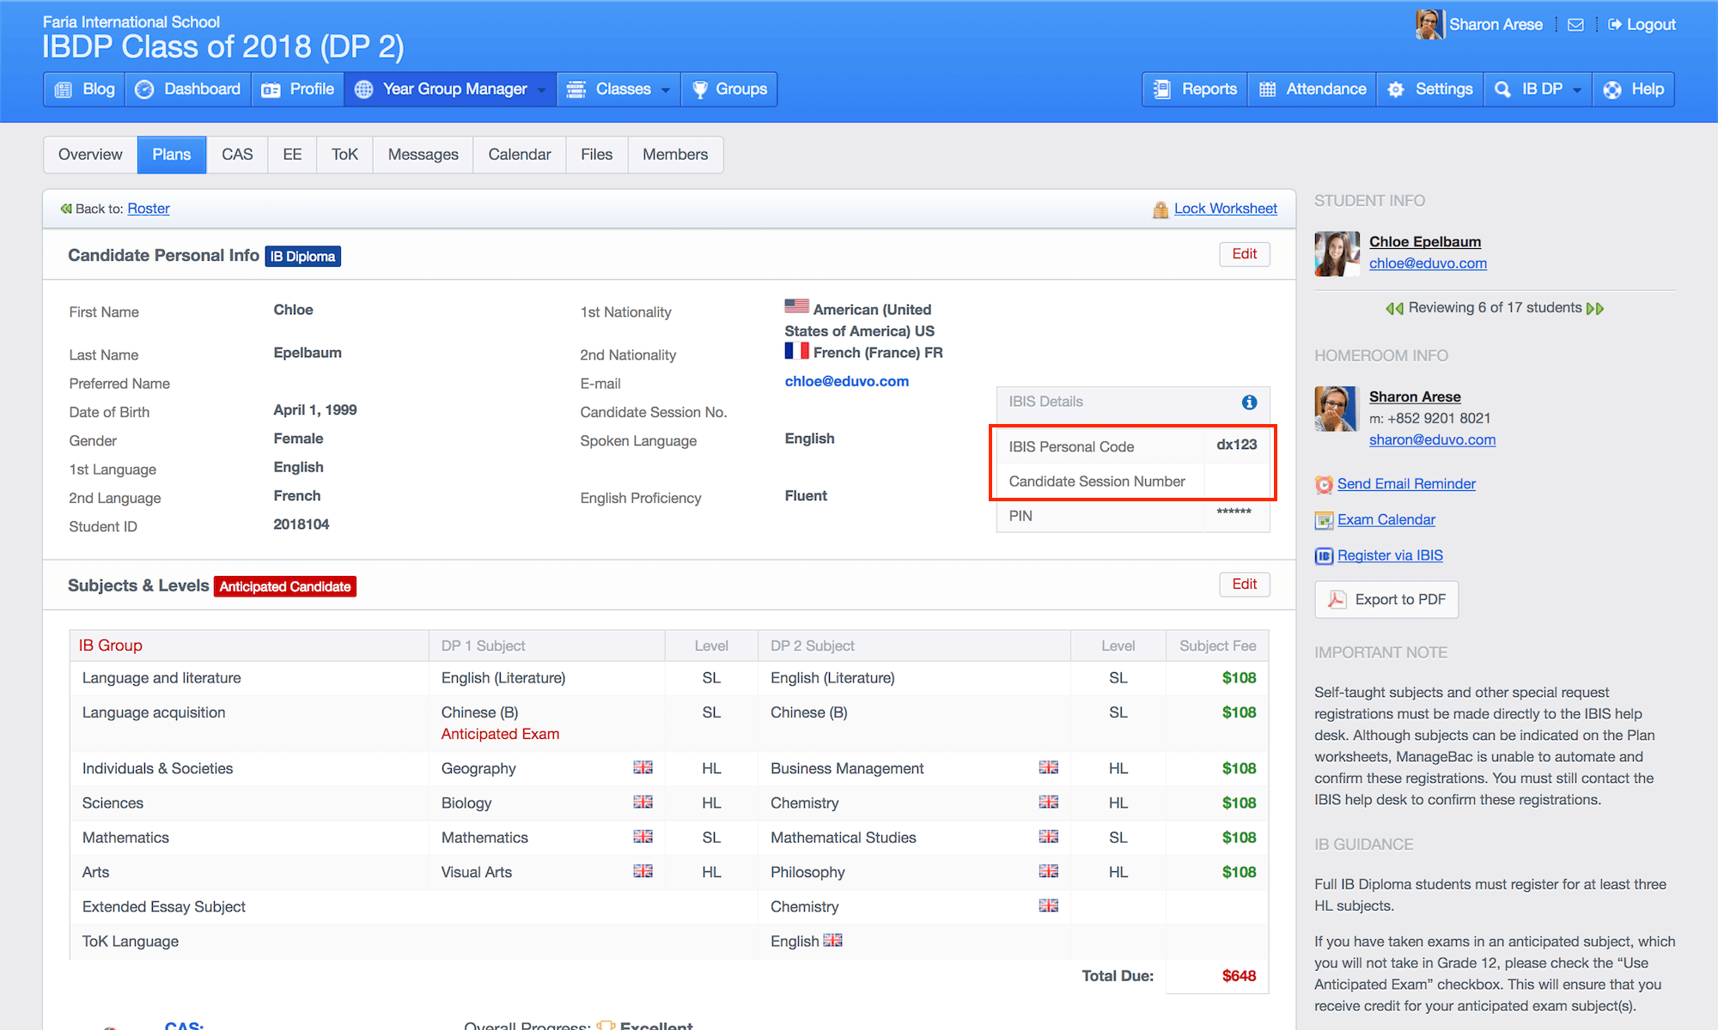Click the Blog newspaper icon
The width and height of the screenshot is (1718, 1030).
click(x=64, y=90)
